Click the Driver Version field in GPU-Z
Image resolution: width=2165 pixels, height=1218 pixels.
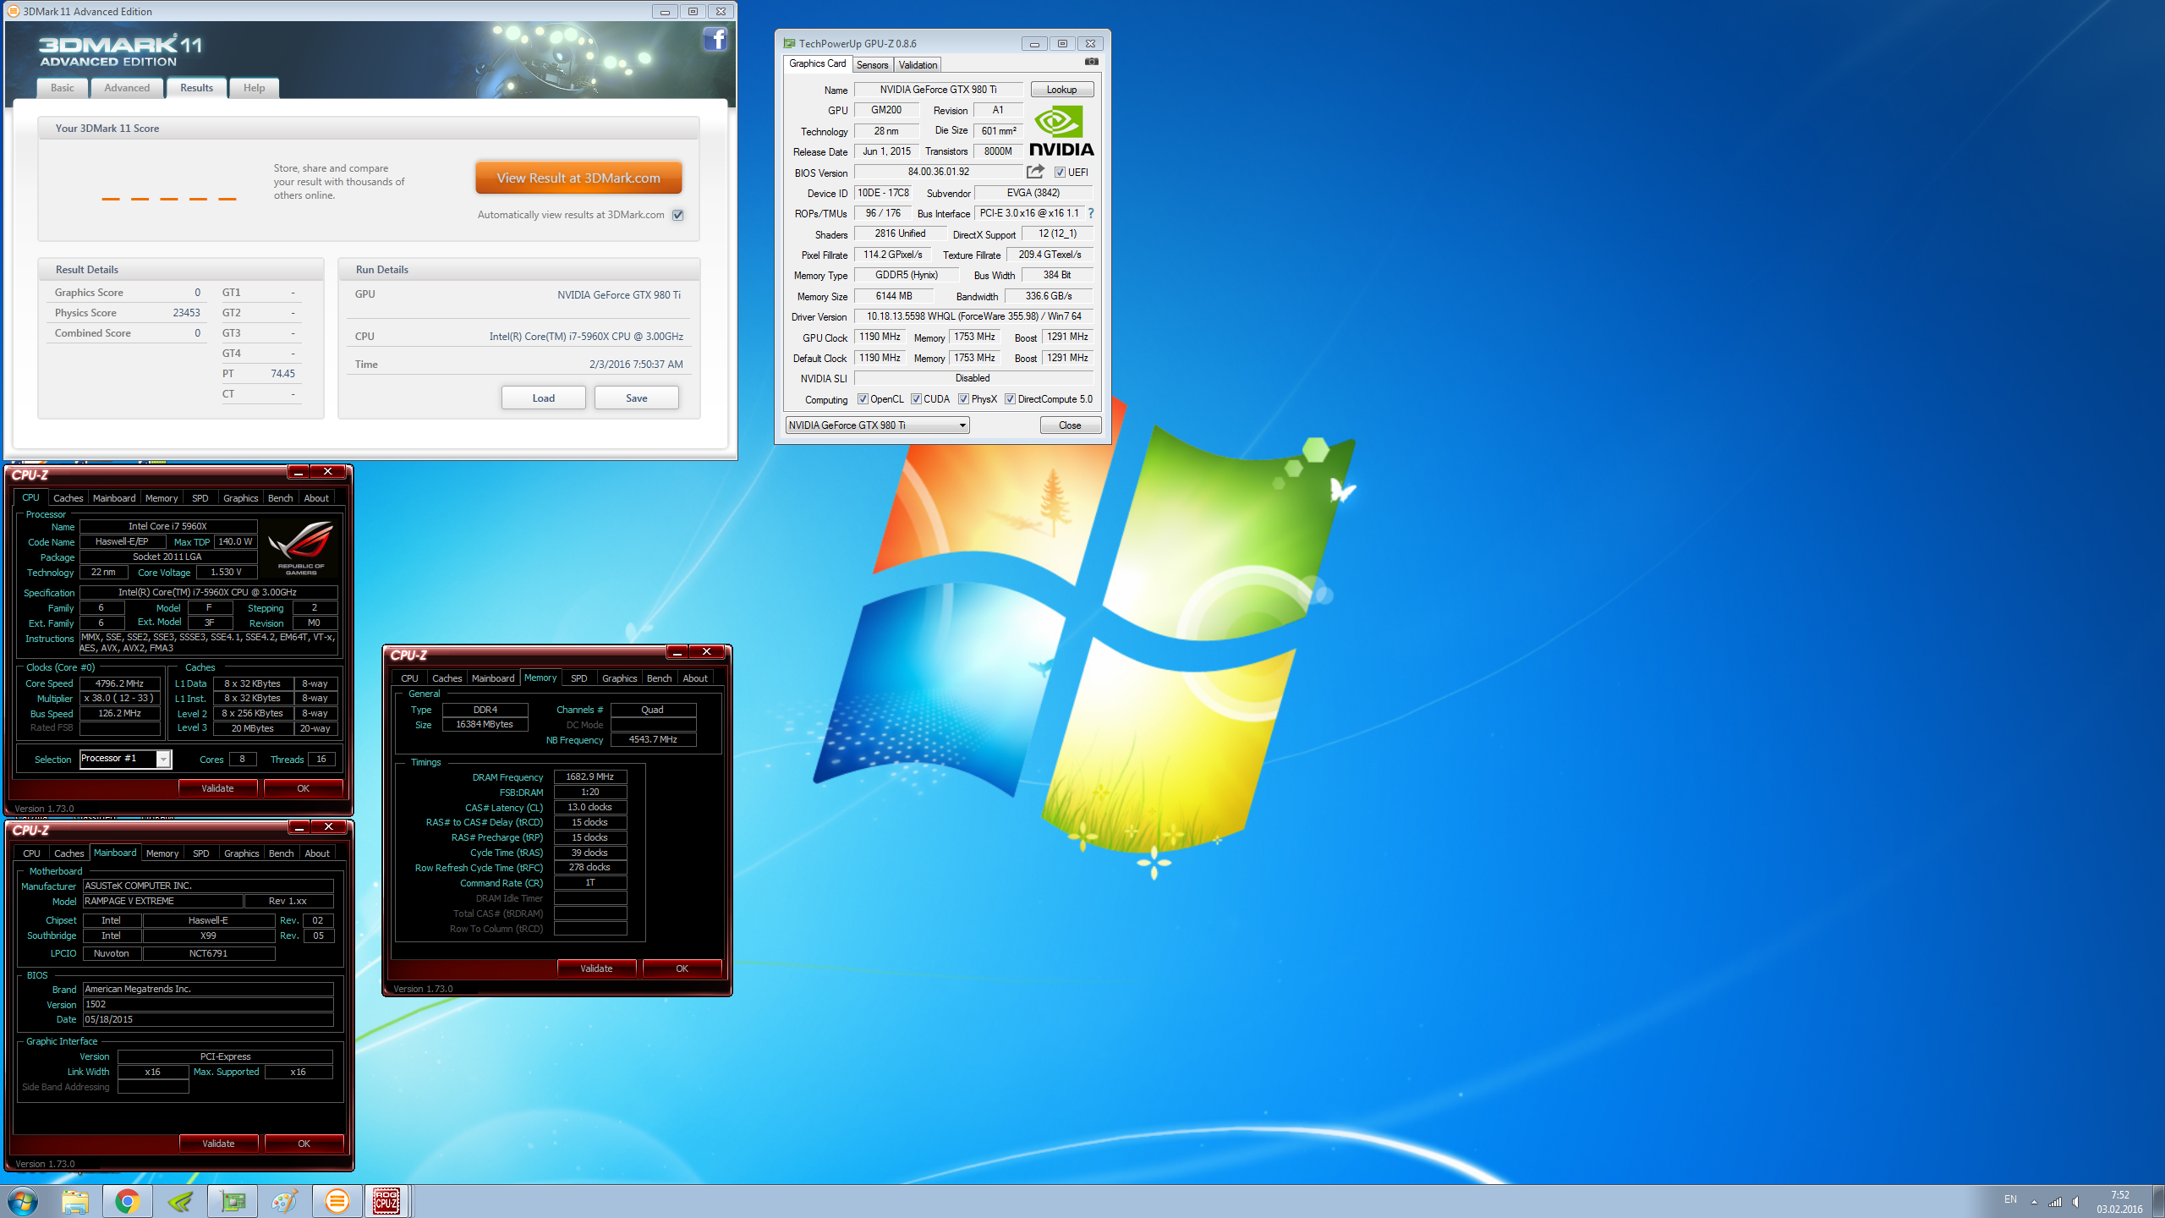pyautogui.click(x=973, y=316)
